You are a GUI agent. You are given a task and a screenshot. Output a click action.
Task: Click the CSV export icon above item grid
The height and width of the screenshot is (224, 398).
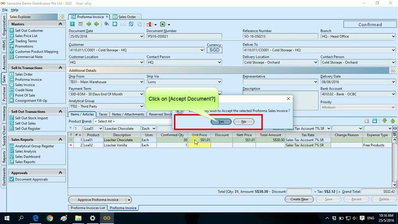[375, 121]
